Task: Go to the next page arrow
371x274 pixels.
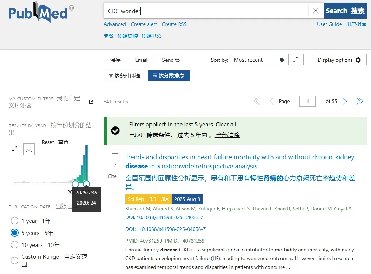Action: pos(345,101)
